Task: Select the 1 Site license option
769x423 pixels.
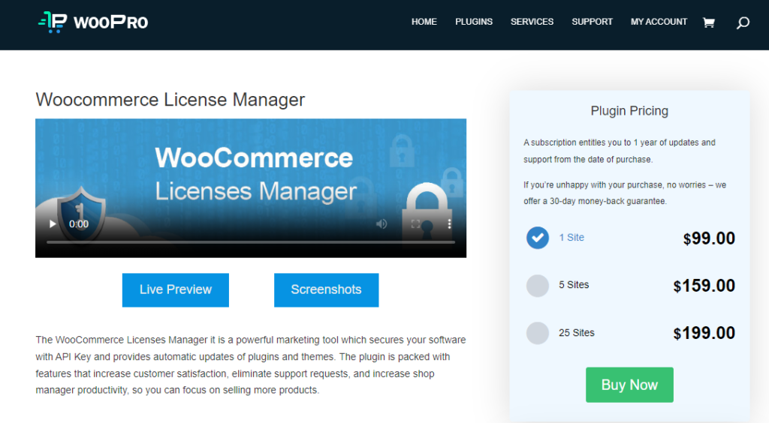Action: 538,238
